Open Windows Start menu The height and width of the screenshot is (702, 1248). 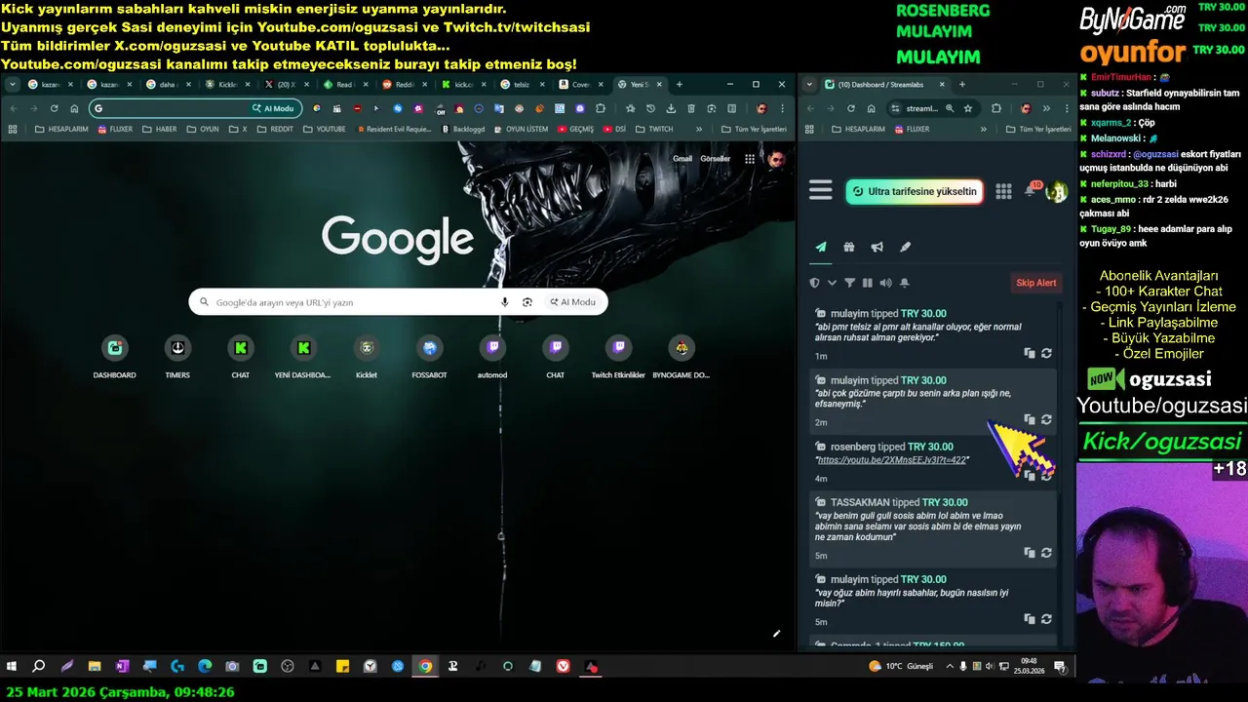[x=12, y=667]
